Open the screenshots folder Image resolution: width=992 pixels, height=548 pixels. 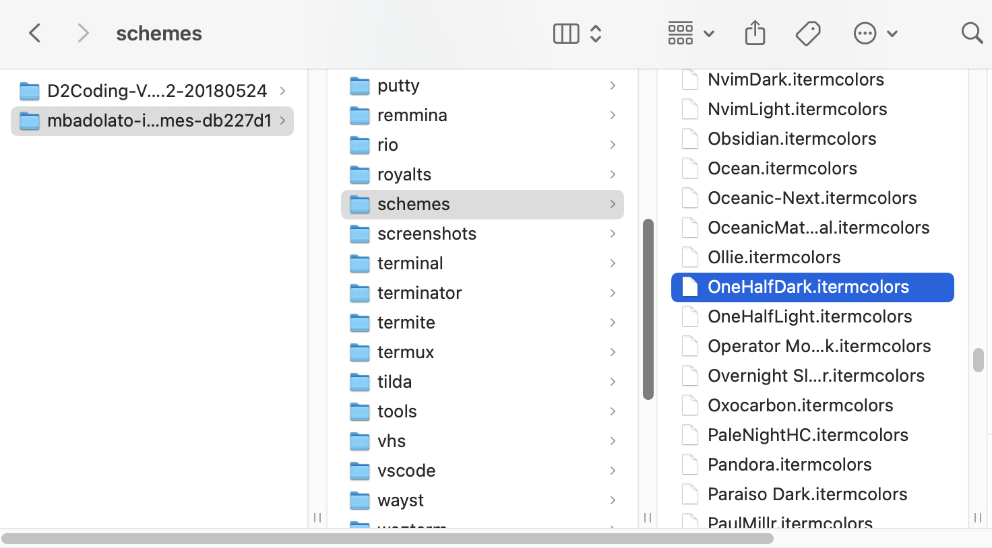483,234
